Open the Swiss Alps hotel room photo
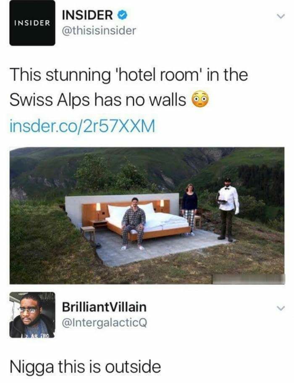 [x=147, y=216]
